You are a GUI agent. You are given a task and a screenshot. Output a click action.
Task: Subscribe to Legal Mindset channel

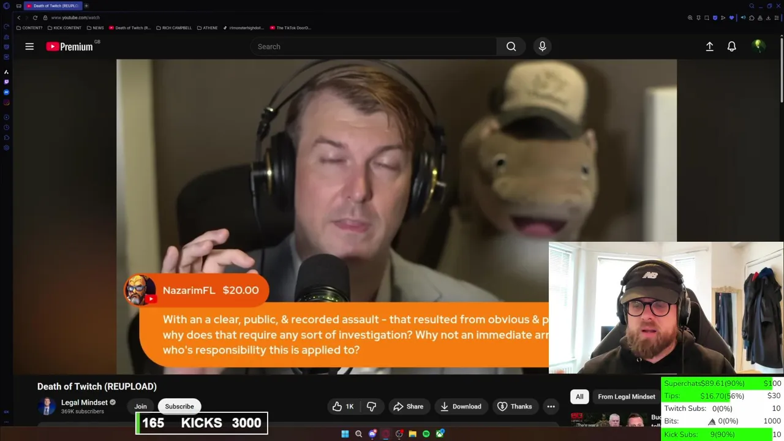coord(179,406)
